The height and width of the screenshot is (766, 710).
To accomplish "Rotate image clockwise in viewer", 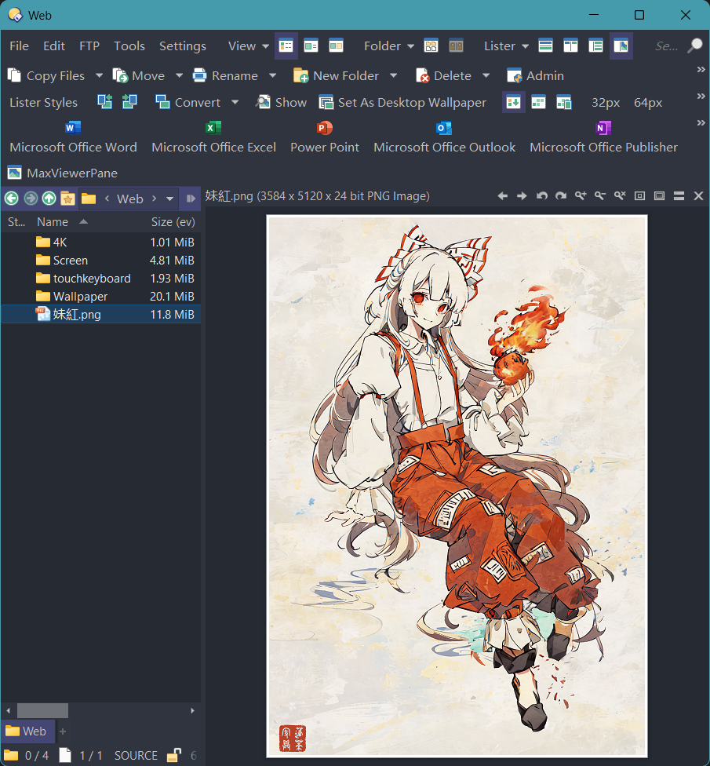I will click(561, 196).
